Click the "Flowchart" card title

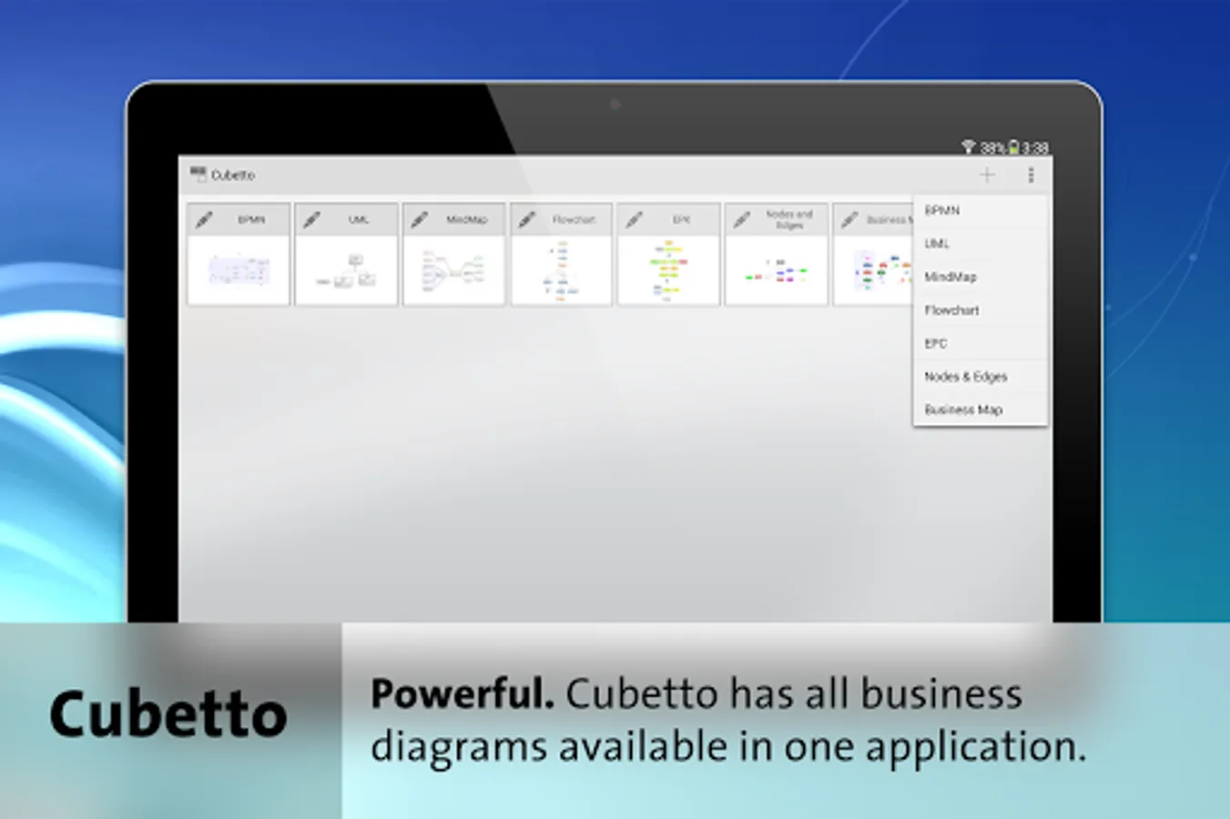pos(574,219)
